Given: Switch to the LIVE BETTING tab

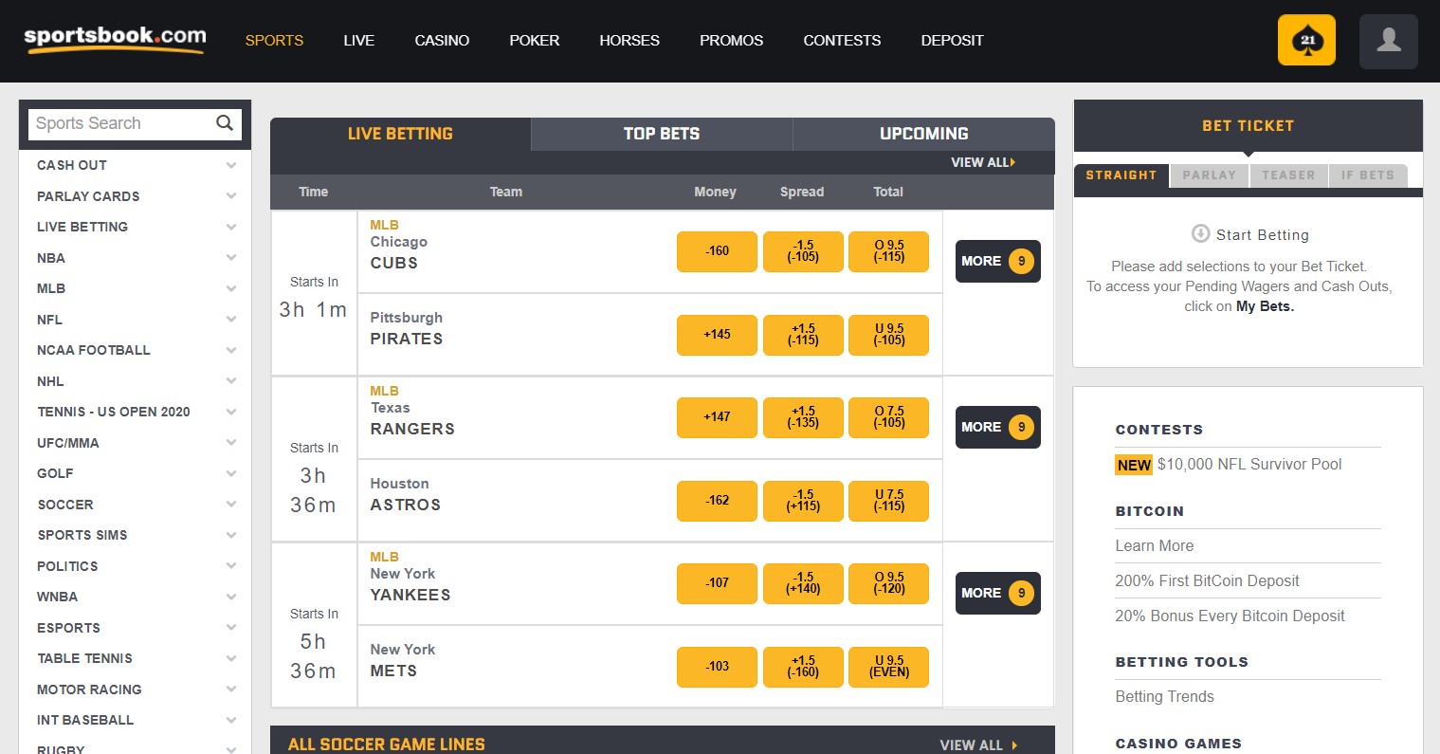Looking at the screenshot, I should point(400,134).
